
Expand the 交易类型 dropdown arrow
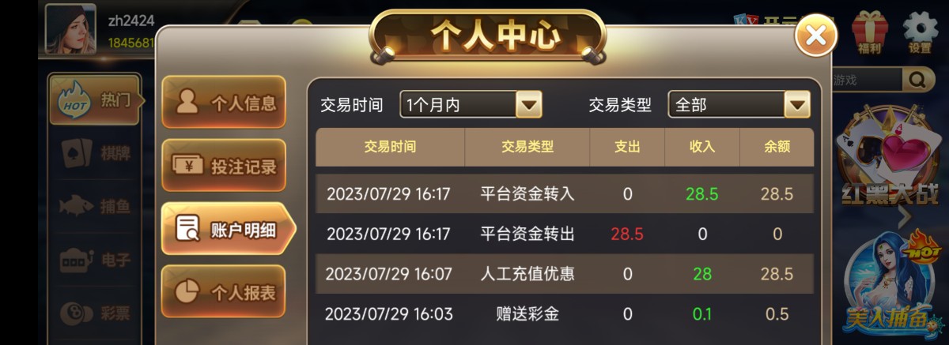(796, 104)
